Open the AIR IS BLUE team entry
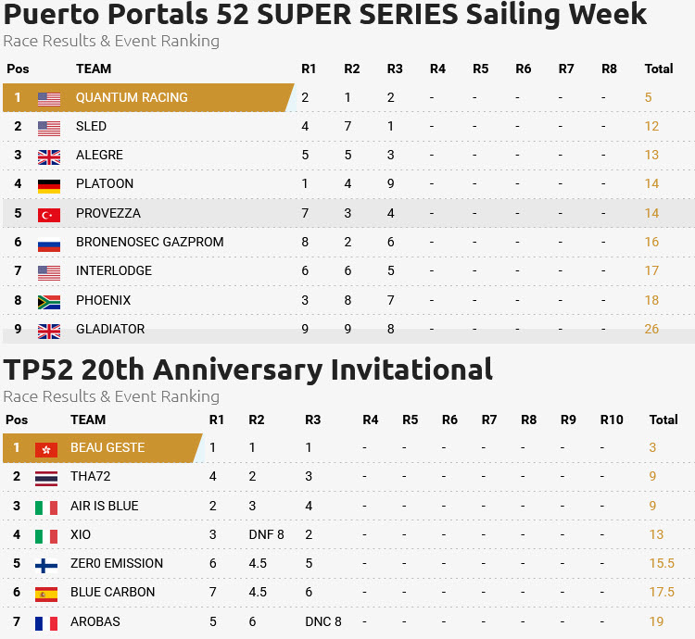The image size is (695, 639). pyautogui.click(x=104, y=506)
